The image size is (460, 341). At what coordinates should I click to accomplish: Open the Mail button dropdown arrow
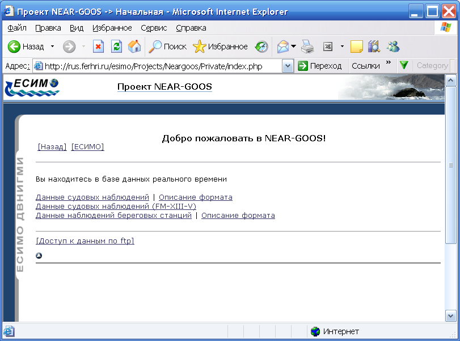[x=293, y=47]
